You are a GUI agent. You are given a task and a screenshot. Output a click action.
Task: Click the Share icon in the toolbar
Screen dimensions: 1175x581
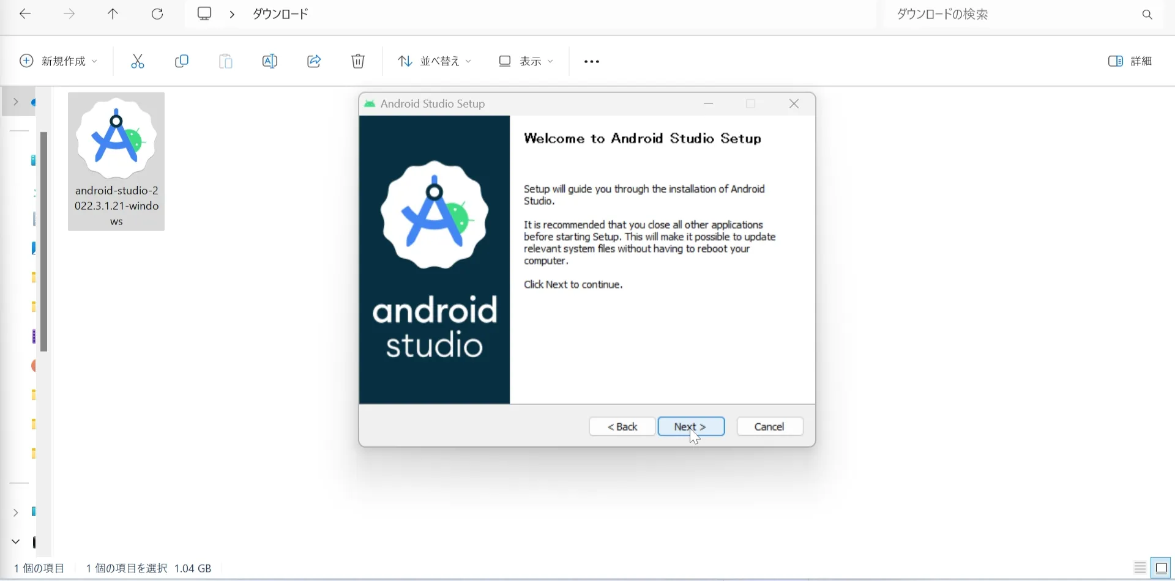coord(314,61)
